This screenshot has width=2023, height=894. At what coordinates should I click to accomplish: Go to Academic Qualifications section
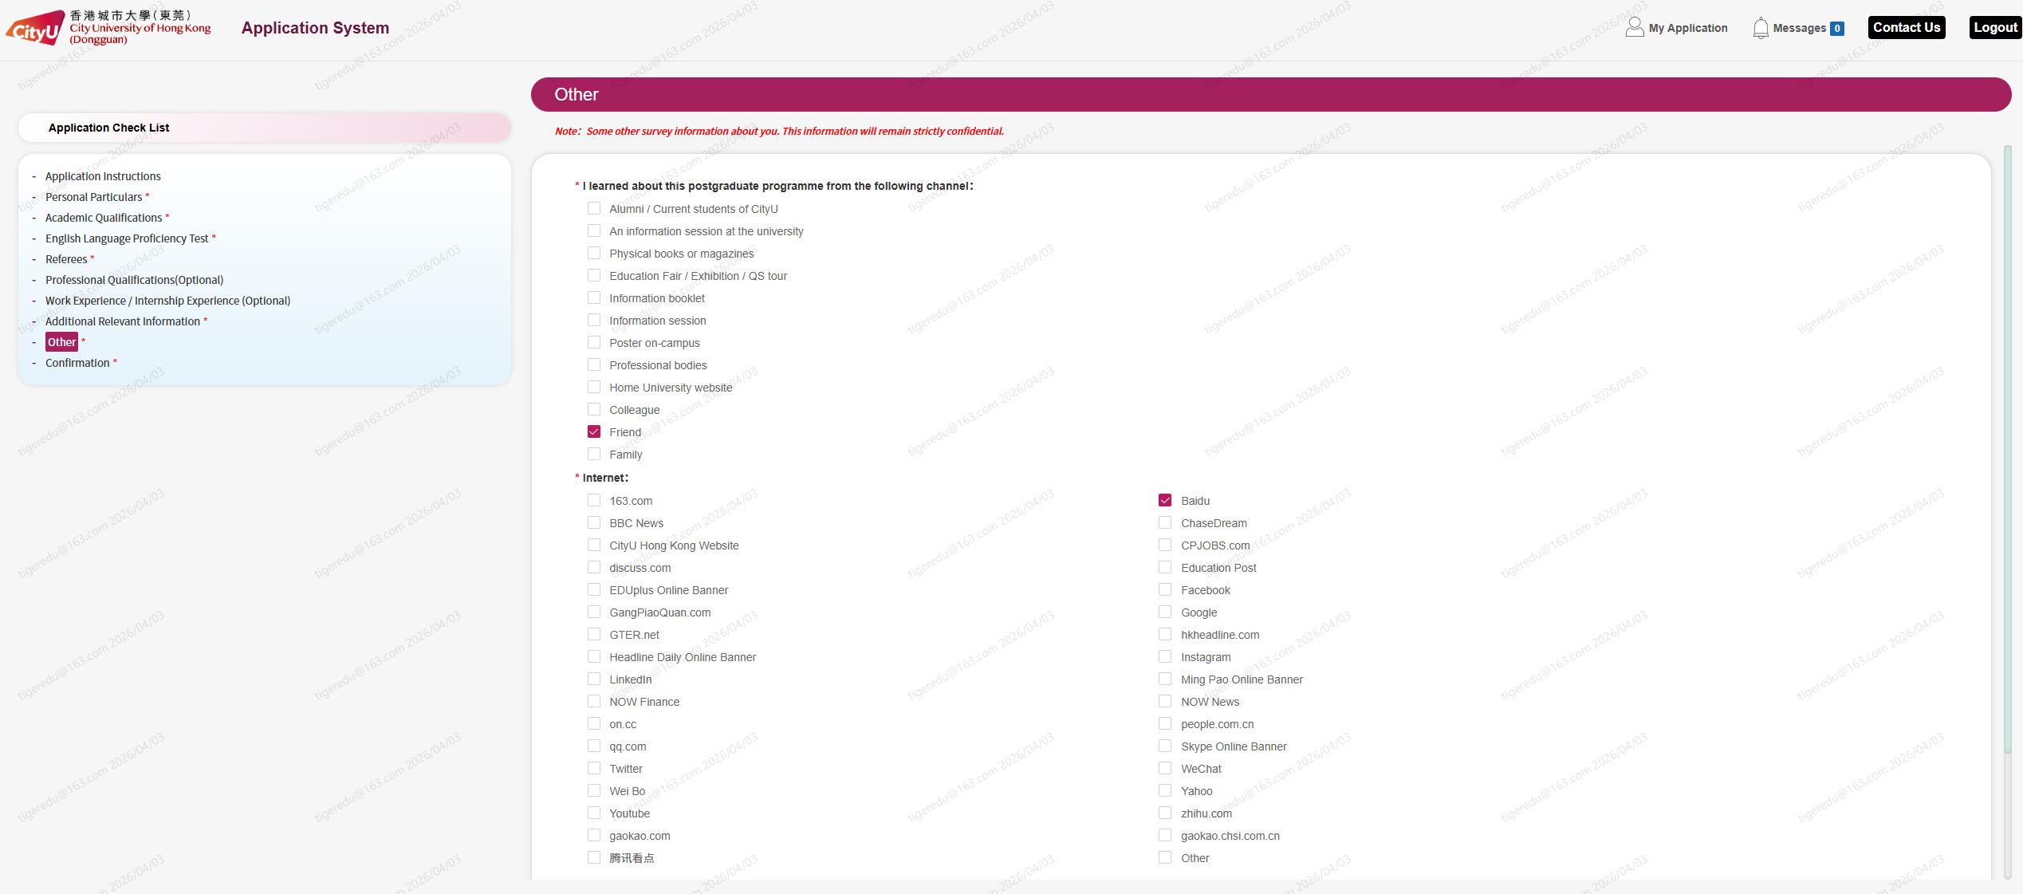pos(104,218)
